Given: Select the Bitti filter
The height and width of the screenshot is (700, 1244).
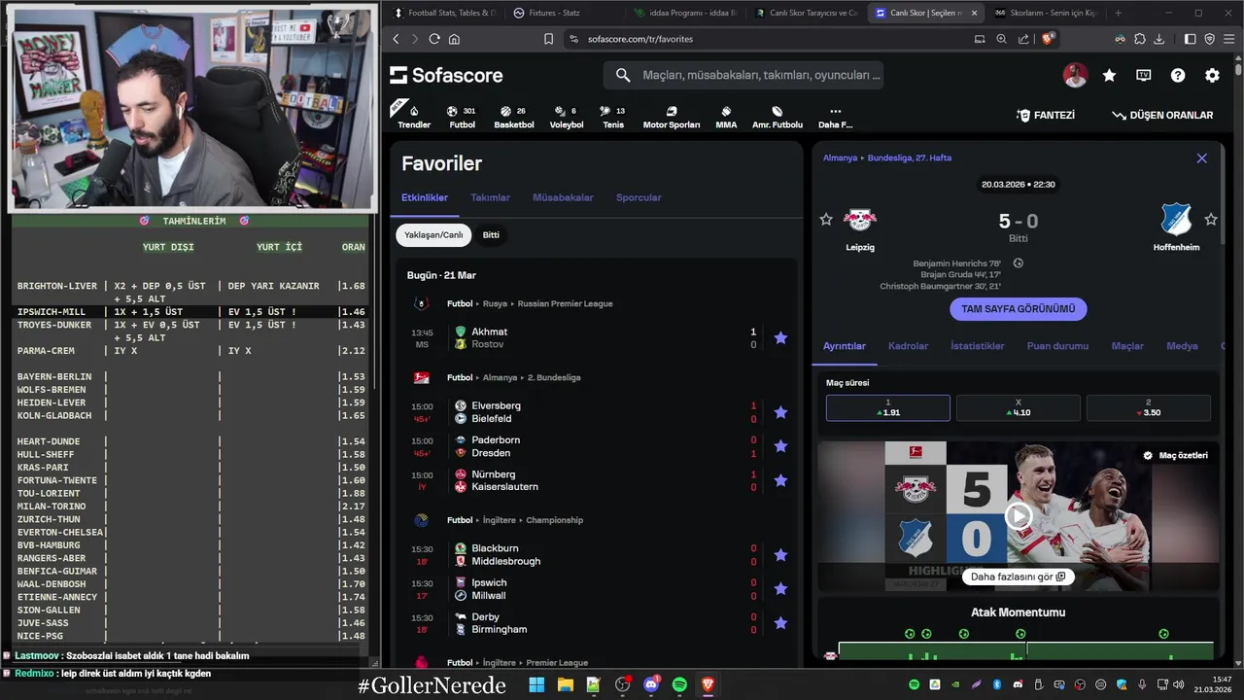Looking at the screenshot, I should coord(491,235).
